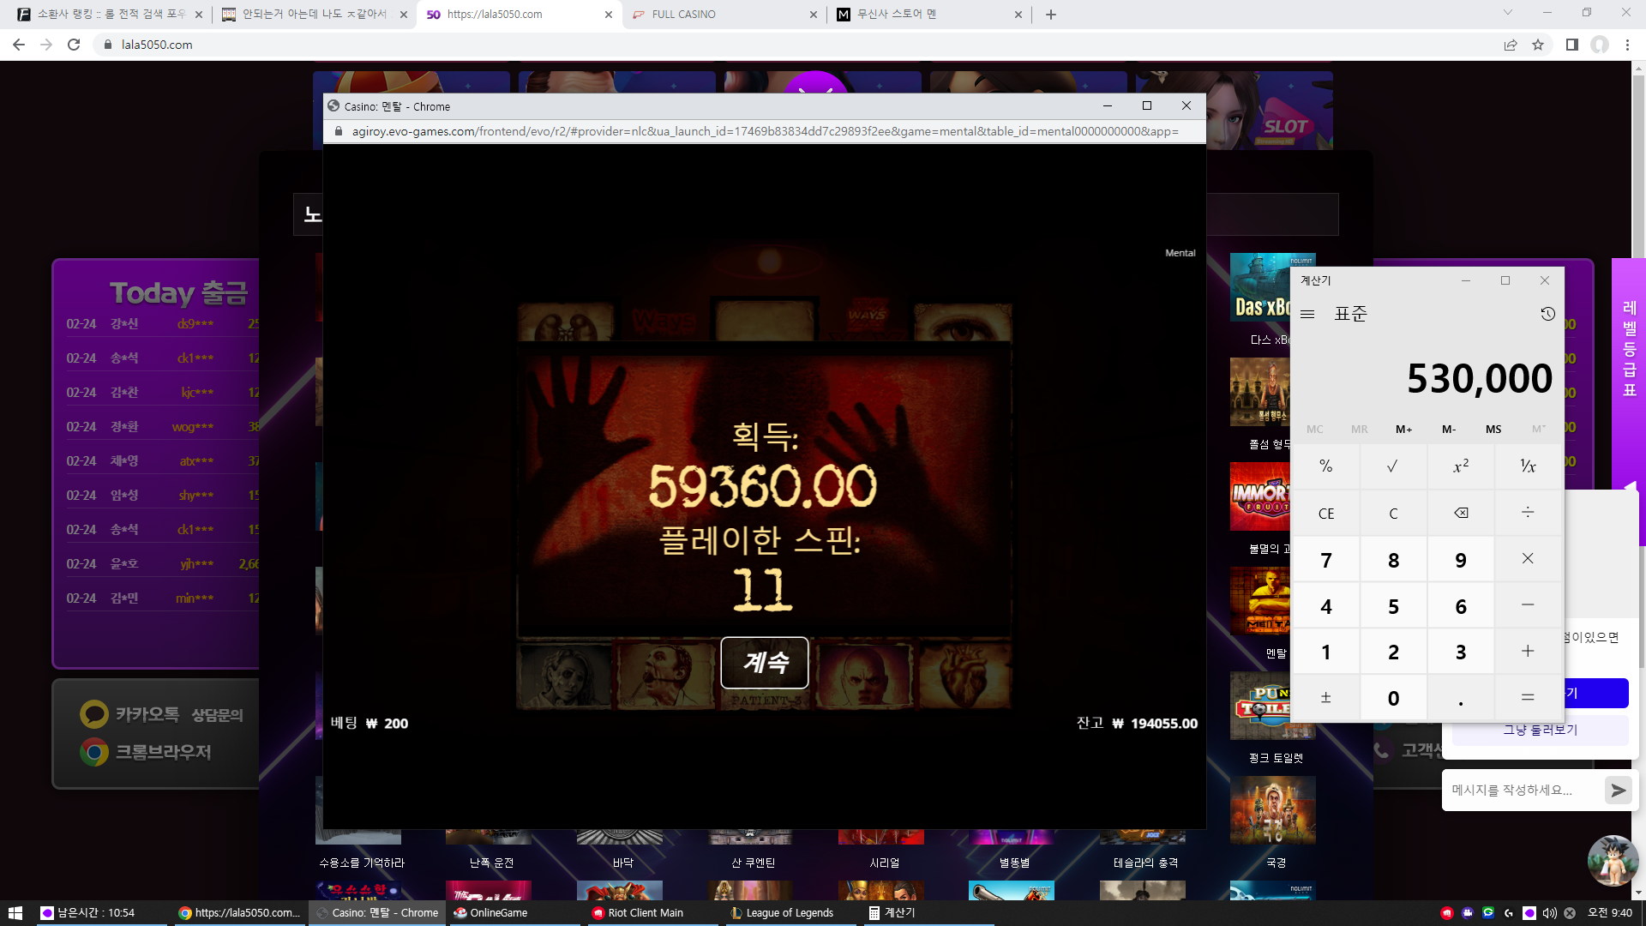Viewport: 1646px width, 926px height.
Task: Click the lala5050.com address bar
Action: click(797, 45)
